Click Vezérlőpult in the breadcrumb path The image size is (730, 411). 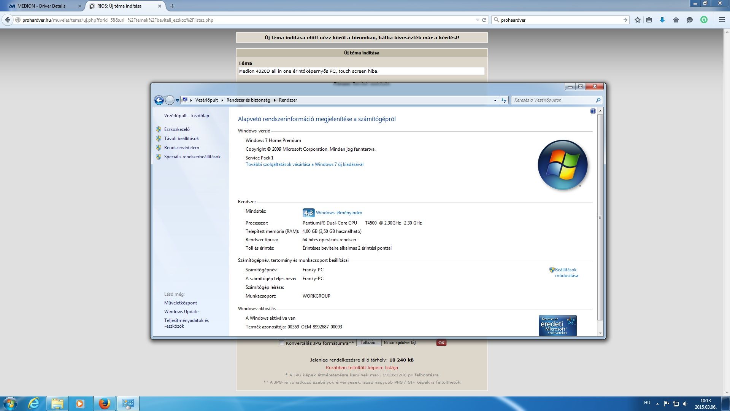pos(206,100)
